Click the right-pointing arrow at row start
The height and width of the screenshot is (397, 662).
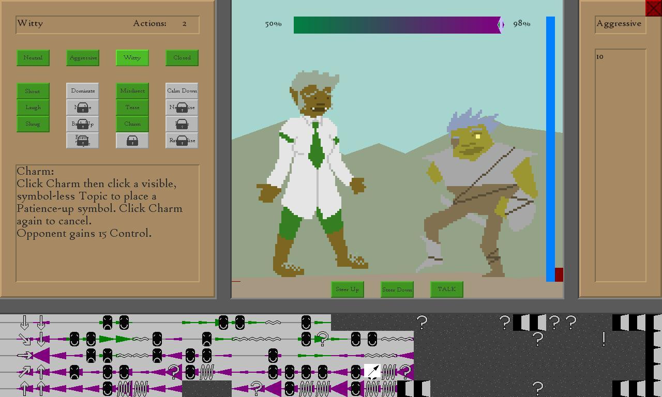tap(24, 356)
